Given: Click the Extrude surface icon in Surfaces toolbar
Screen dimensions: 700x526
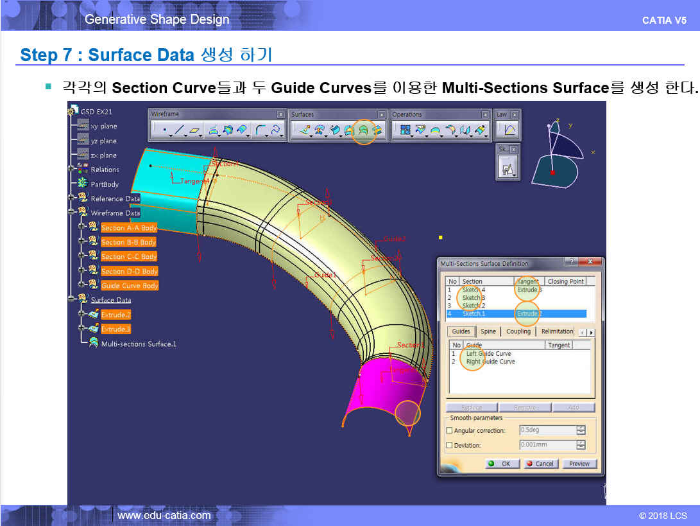Looking at the screenshot, I should tap(304, 131).
